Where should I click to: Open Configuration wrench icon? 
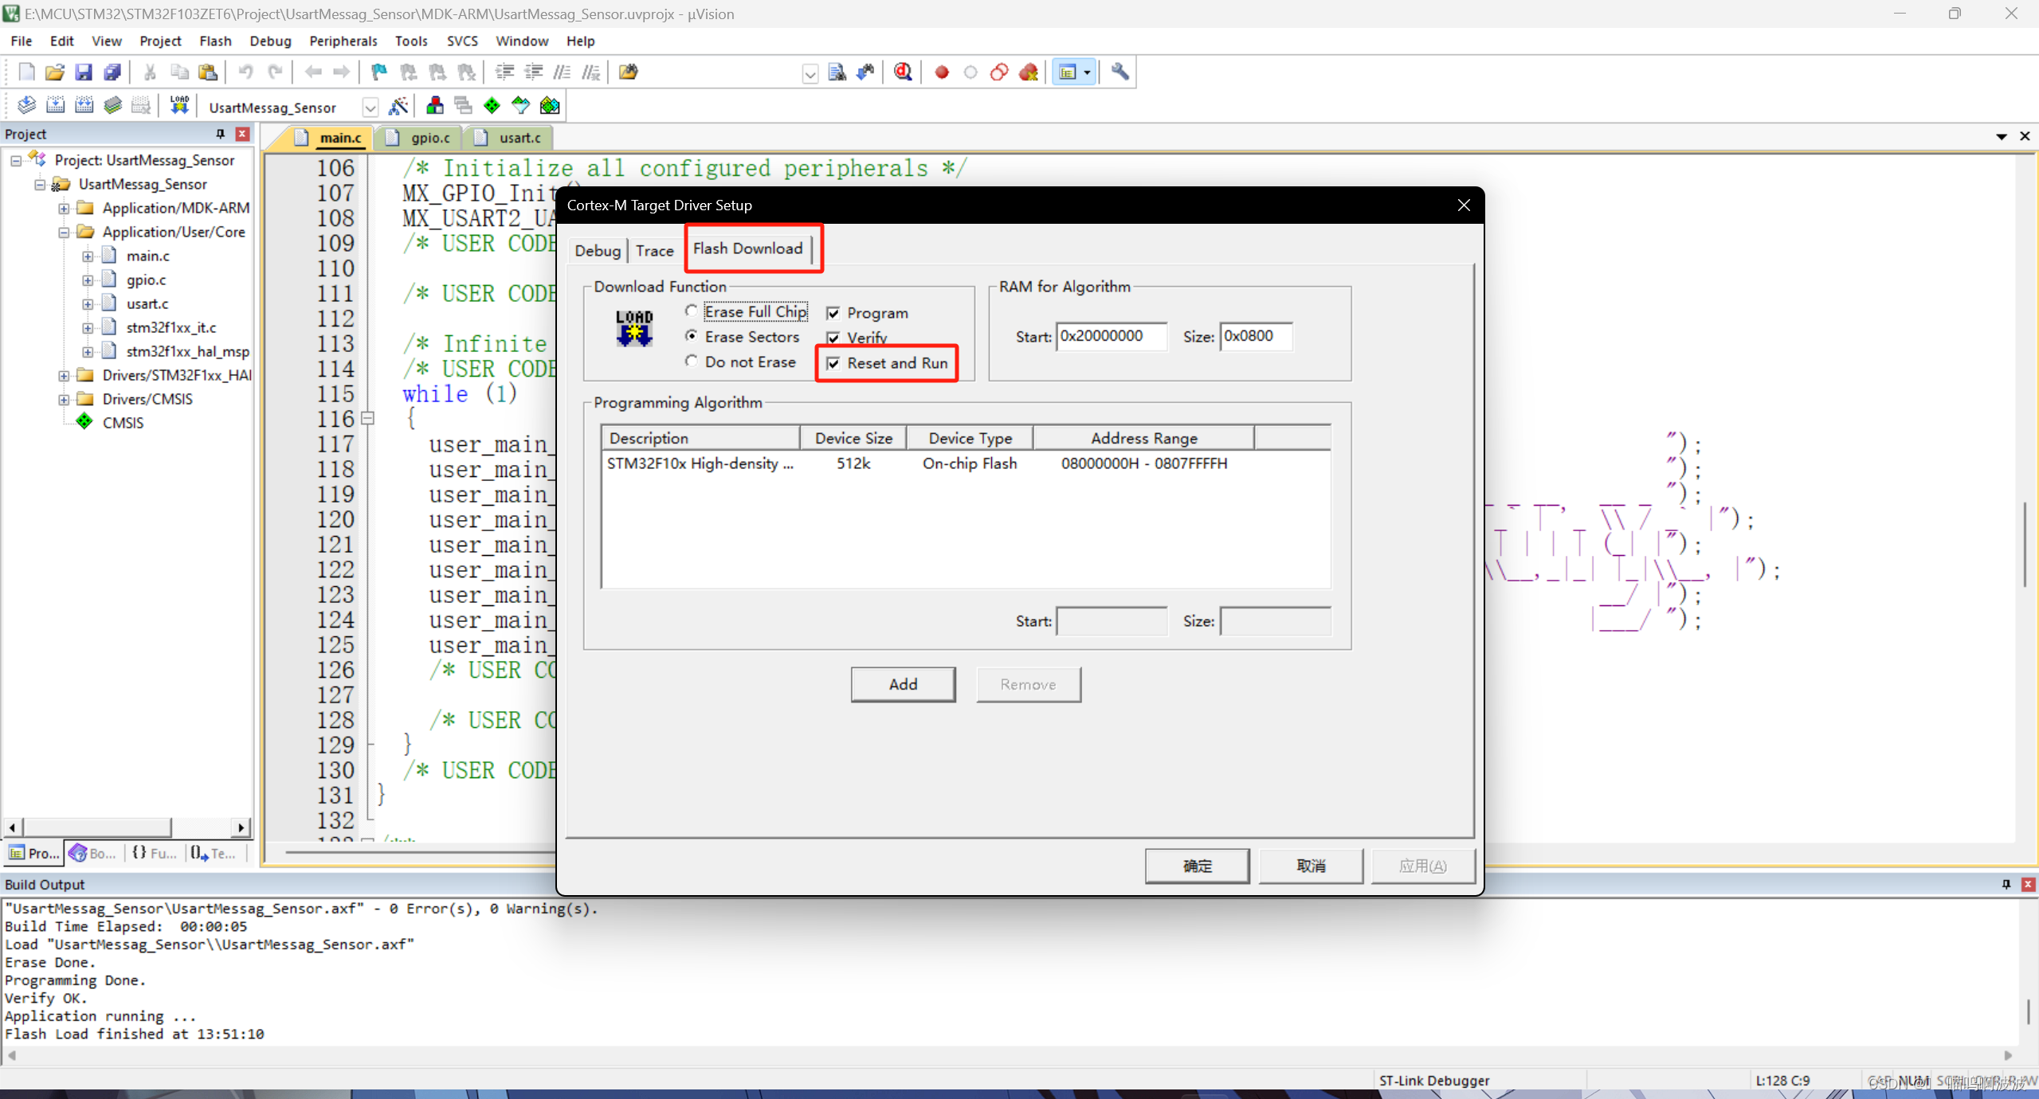point(1120,72)
